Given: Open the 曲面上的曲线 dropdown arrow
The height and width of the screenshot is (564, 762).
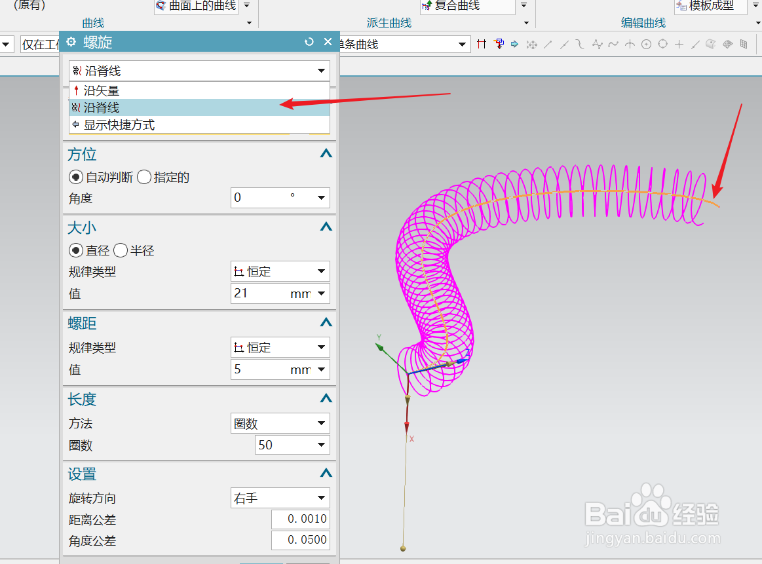Looking at the screenshot, I should click(x=246, y=5).
